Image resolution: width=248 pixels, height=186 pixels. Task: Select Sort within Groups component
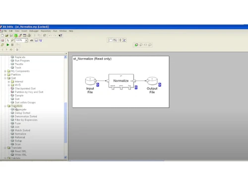[x=25, y=103]
